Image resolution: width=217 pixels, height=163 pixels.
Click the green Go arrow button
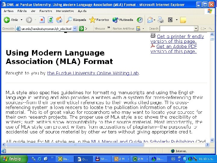coord(81,29)
